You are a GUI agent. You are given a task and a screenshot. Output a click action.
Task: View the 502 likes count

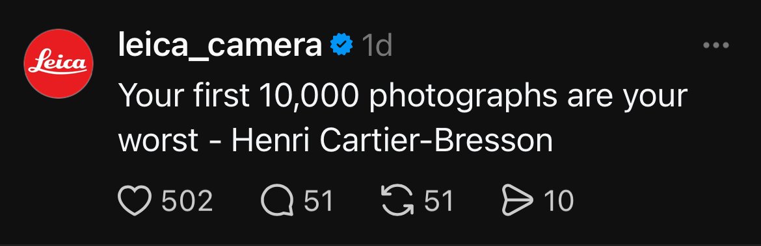(187, 201)
